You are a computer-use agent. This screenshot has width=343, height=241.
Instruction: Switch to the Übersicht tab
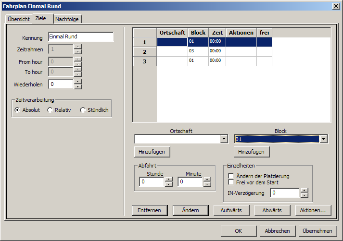pyautogui.click(x=19, y=19)
